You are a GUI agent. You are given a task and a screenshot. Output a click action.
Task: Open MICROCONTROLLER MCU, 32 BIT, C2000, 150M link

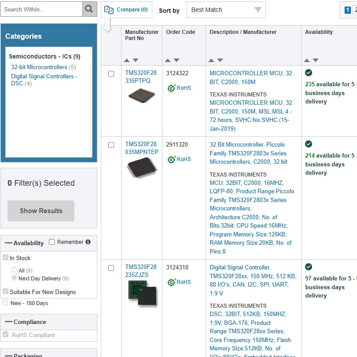tap(250, 77)
